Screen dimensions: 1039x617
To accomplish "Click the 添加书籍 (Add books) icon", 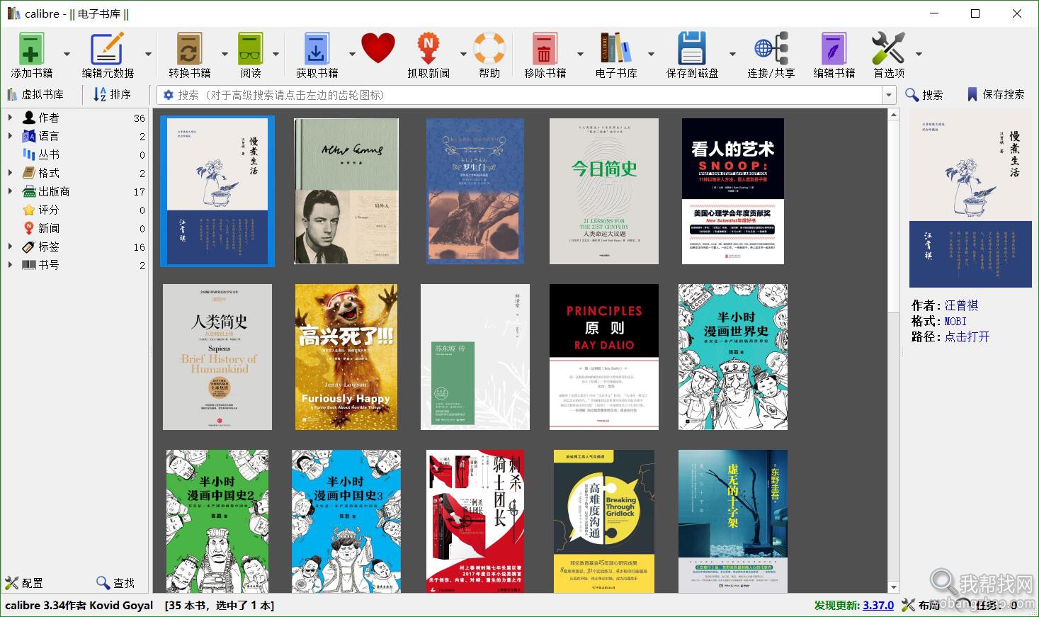I will (x=31, y=49).
